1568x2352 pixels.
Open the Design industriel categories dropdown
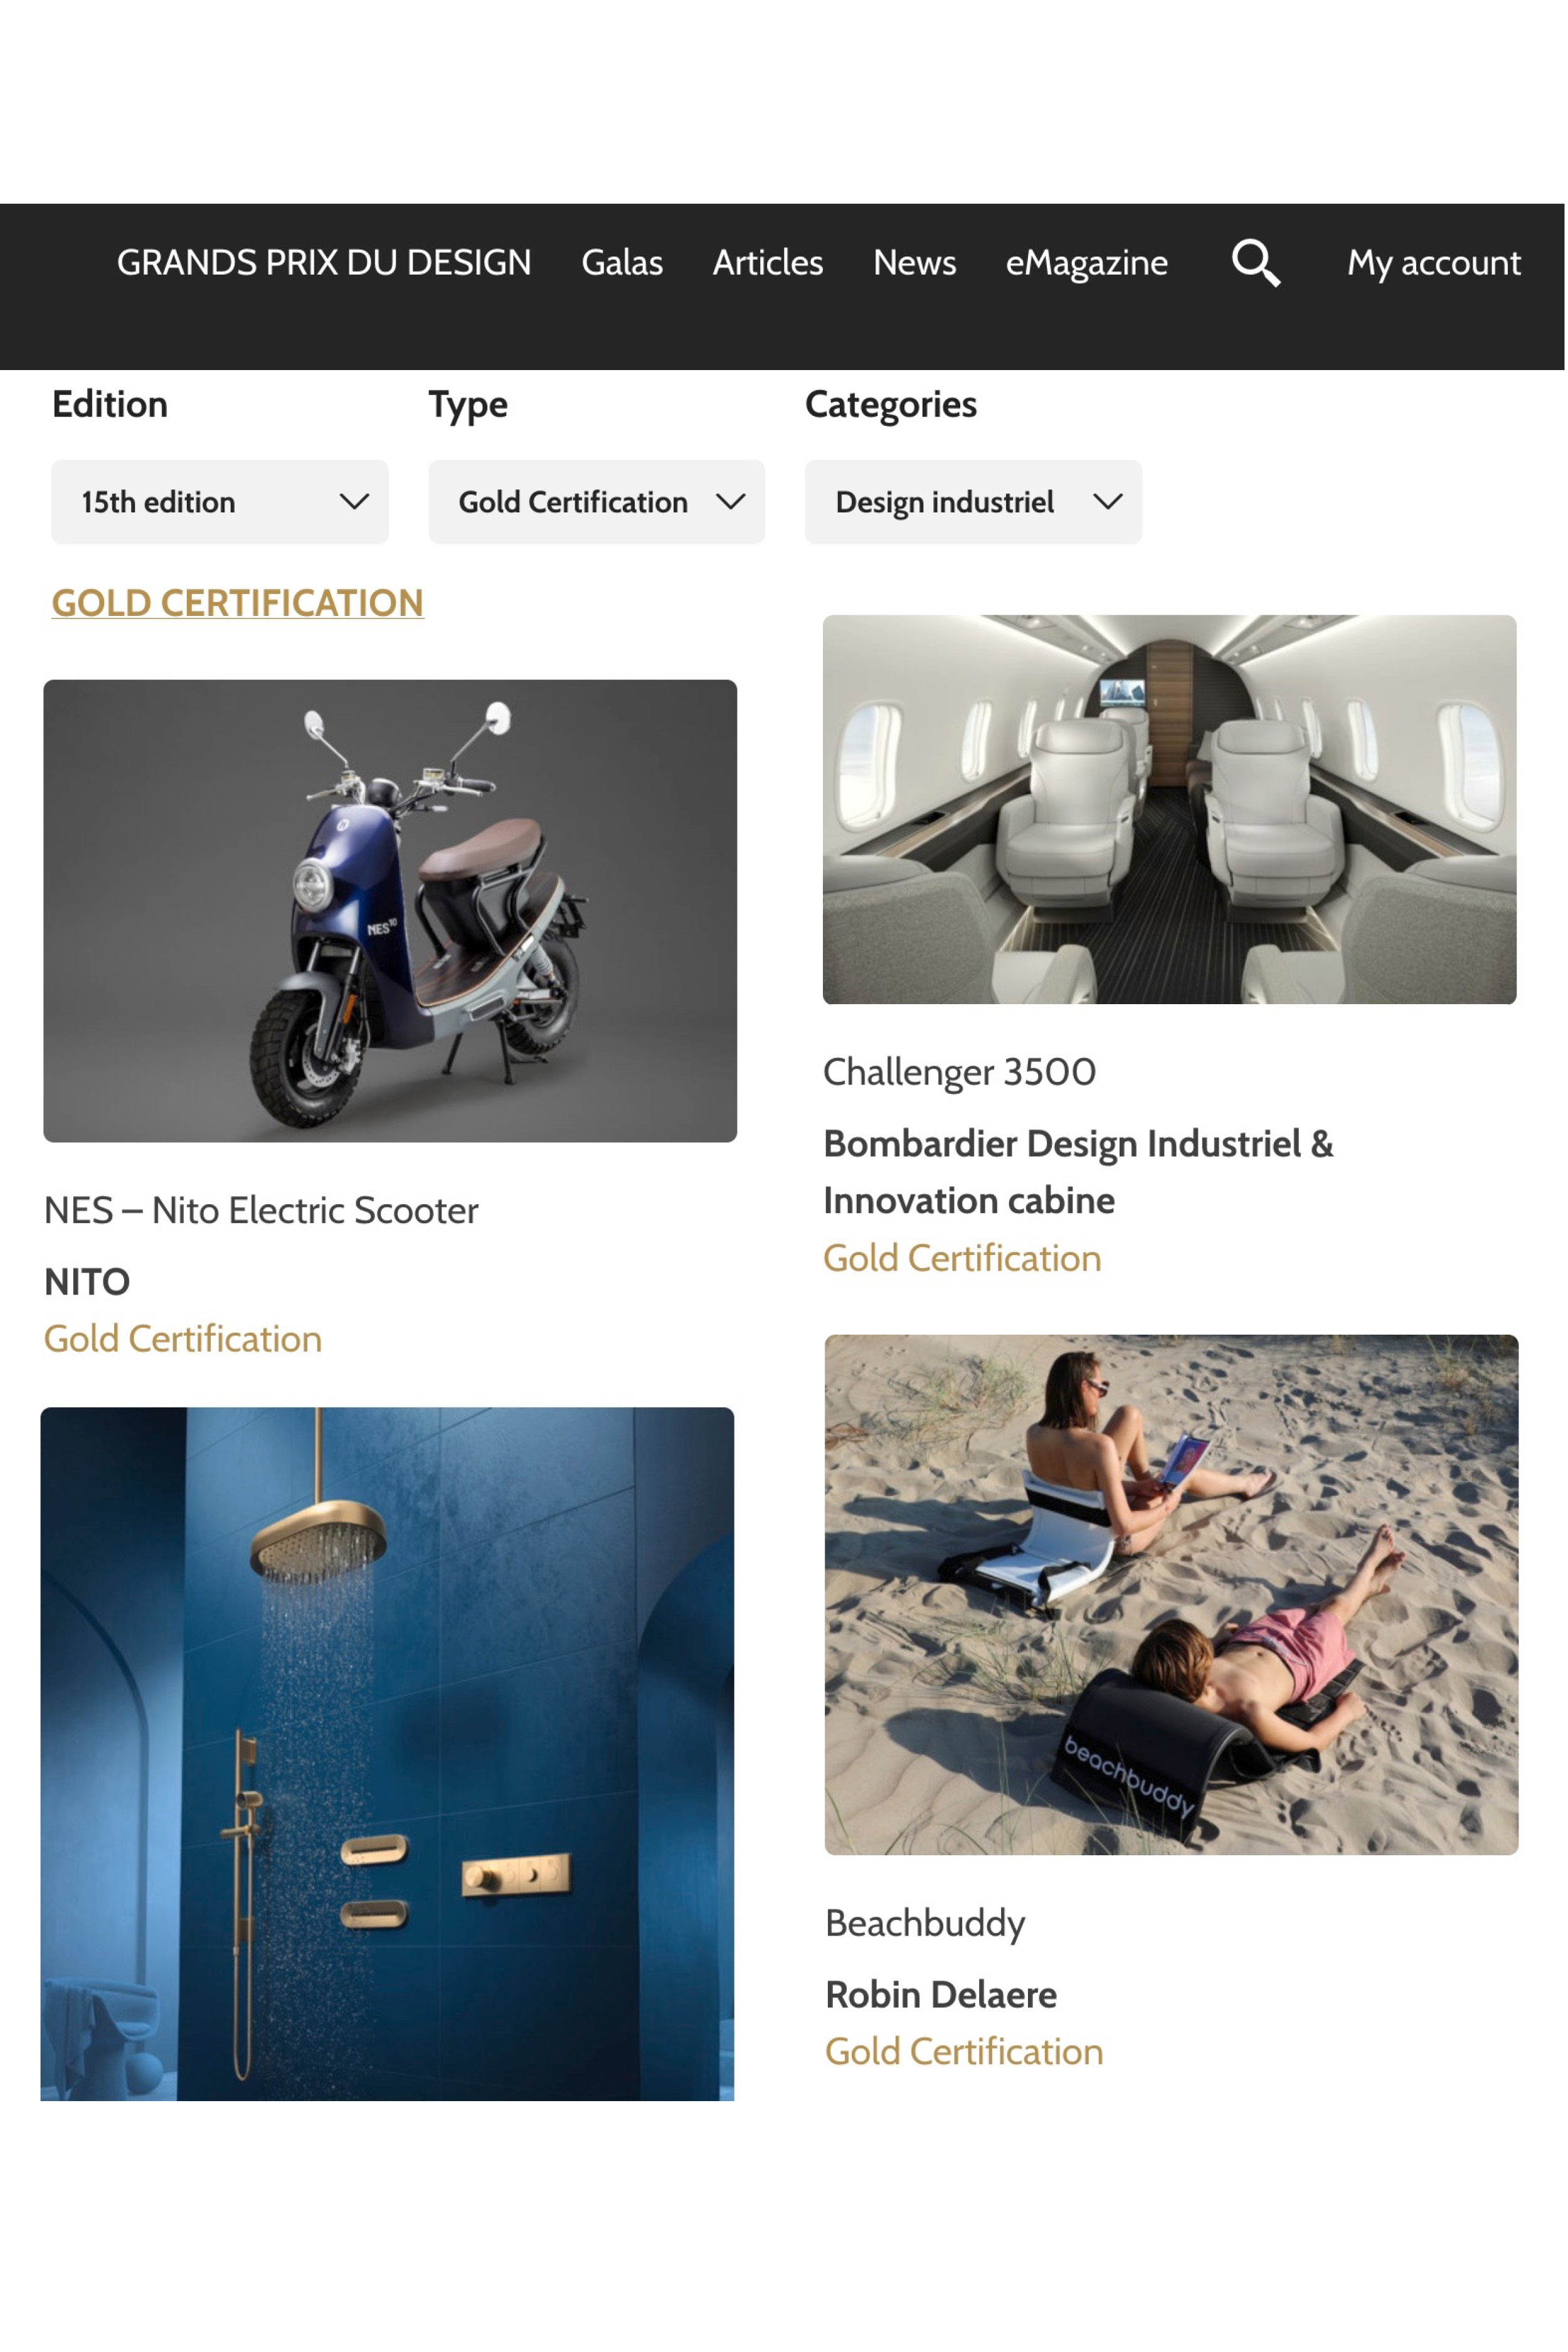[973, 502]
